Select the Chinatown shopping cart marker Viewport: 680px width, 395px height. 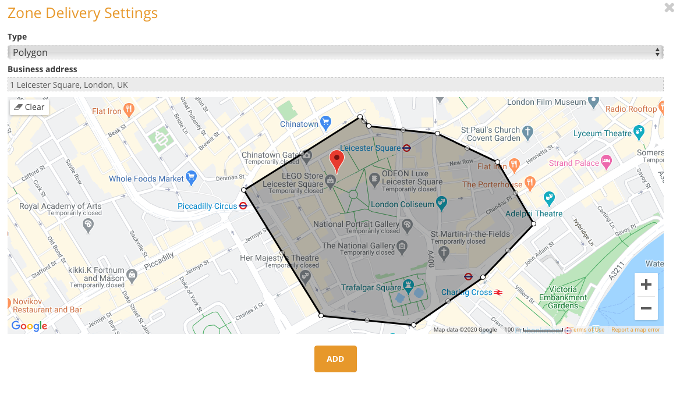tap(325, 123)
